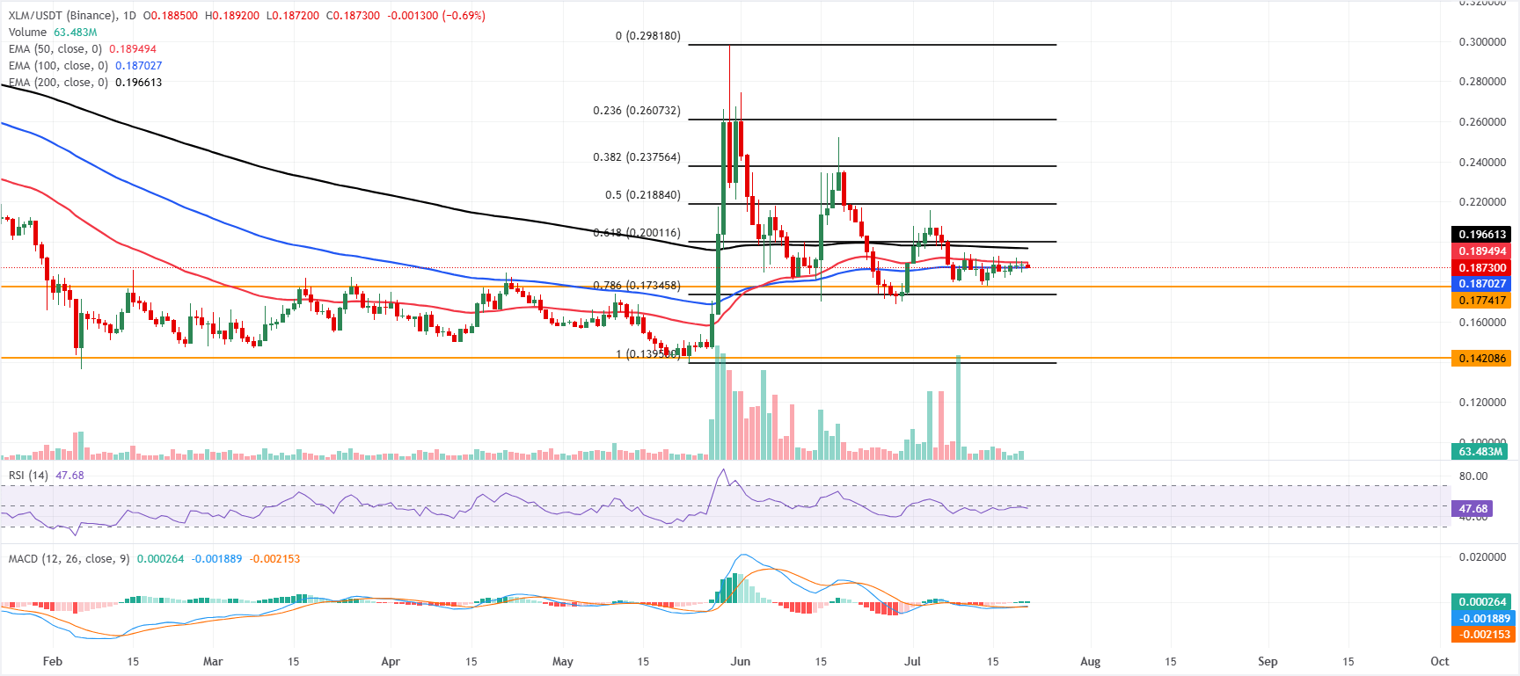Click the XLM/USDT (Binance) symbol title
This screenshot has width=1520, height=676.
click(62, 16)
